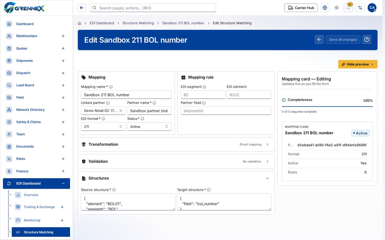Expand the Trading & Exchange submenu
Viewport: 385px width, 240px height.
(62, 207)
